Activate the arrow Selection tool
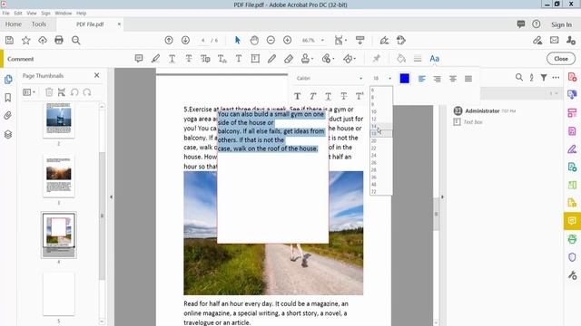This screenshot has width=581, height=326. coord(238,40)
